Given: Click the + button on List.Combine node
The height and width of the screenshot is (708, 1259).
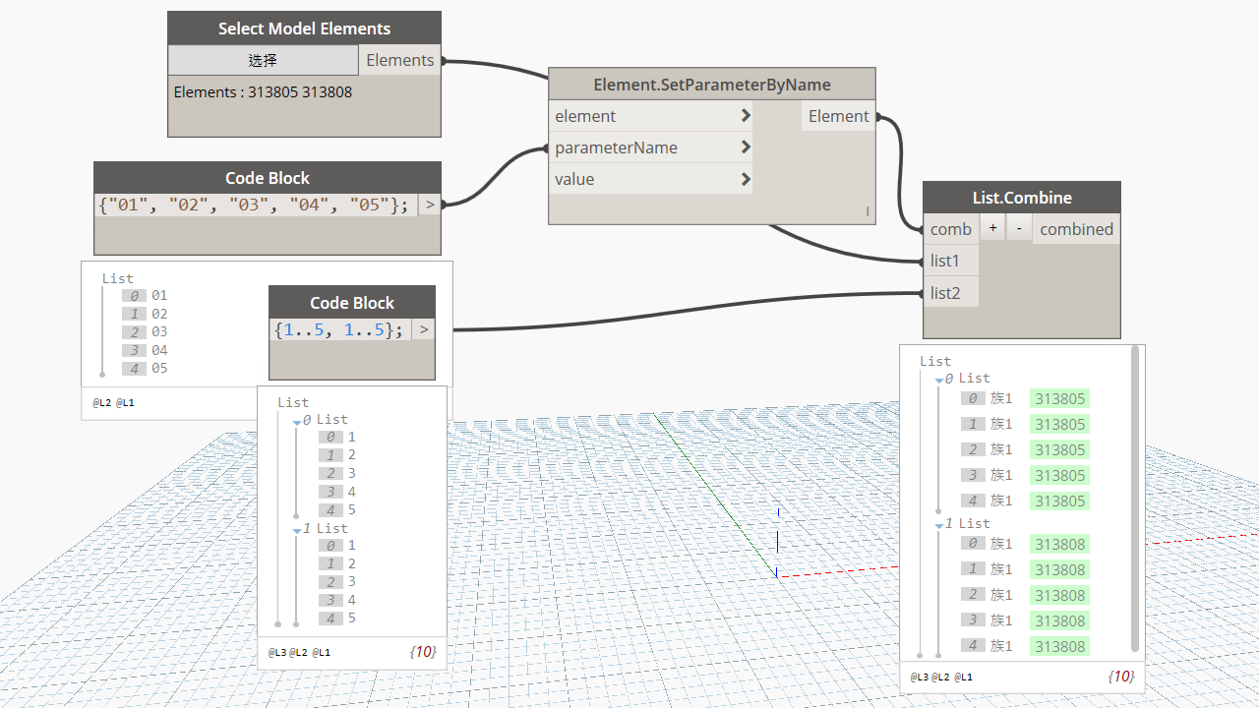Looking at the screenshot, I should coord(993,228).
